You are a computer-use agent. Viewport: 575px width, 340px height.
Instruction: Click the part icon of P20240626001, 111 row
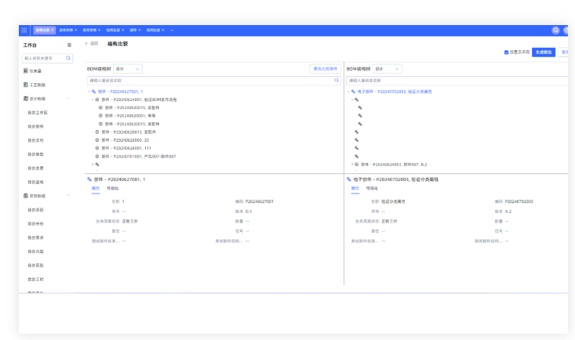pyautogui.click(x=97, y=148)
